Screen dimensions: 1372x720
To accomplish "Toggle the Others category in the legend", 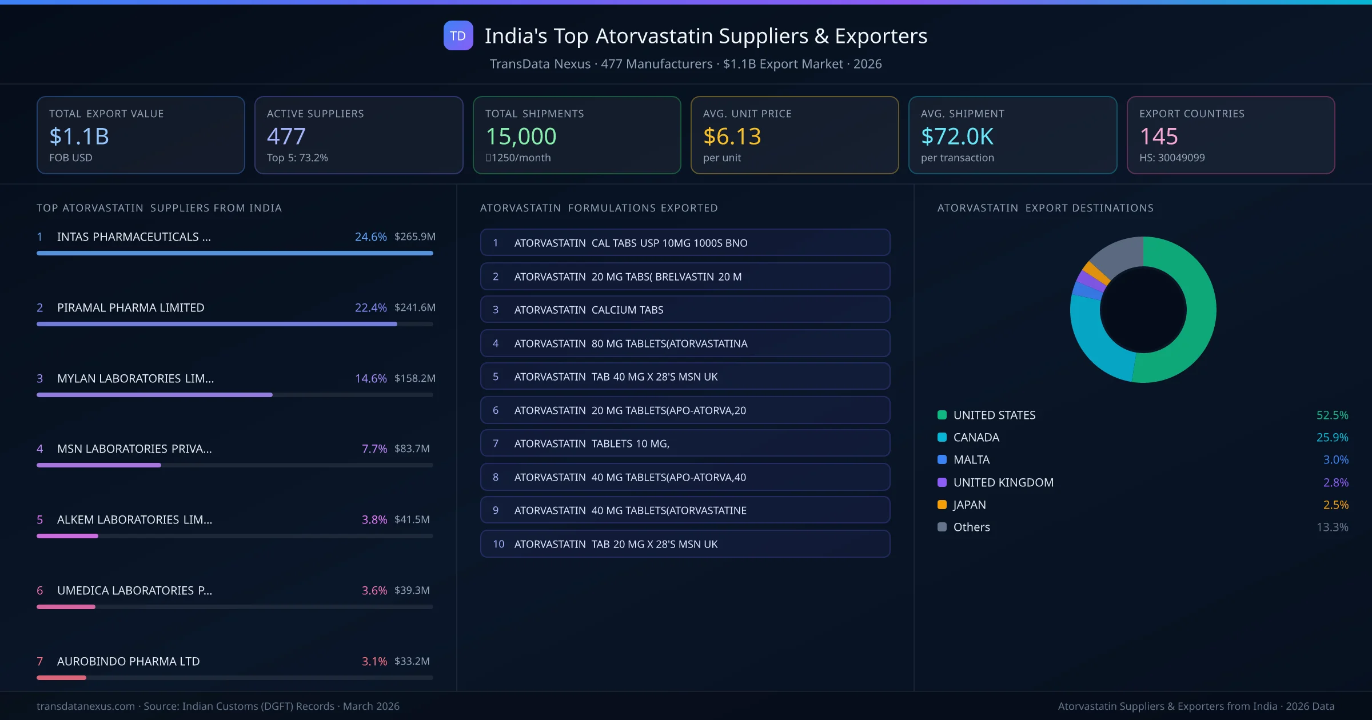I will click(970, 527).
